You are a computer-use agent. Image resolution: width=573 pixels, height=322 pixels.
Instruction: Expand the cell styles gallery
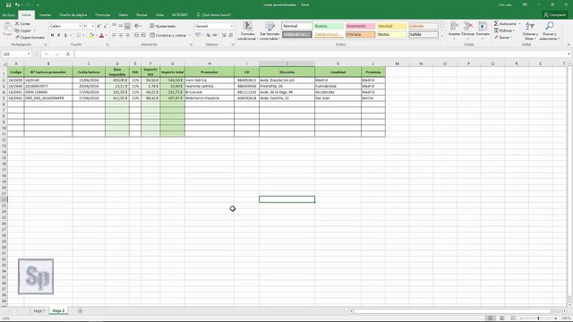click(x=442, y=37)
